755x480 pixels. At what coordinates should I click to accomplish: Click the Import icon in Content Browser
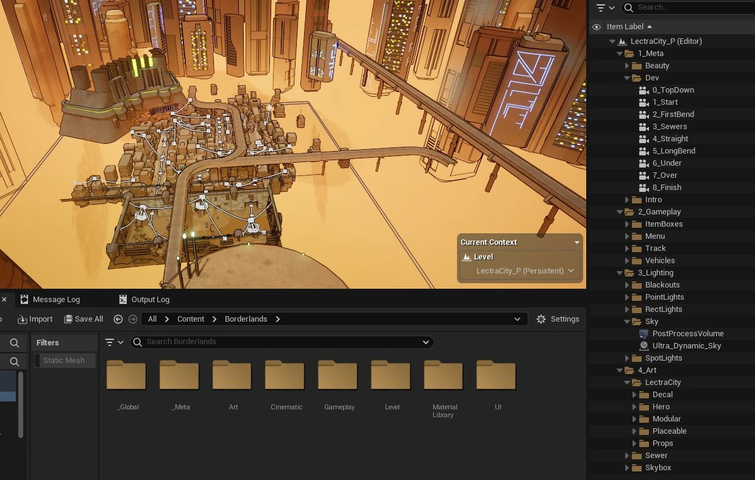22,319
